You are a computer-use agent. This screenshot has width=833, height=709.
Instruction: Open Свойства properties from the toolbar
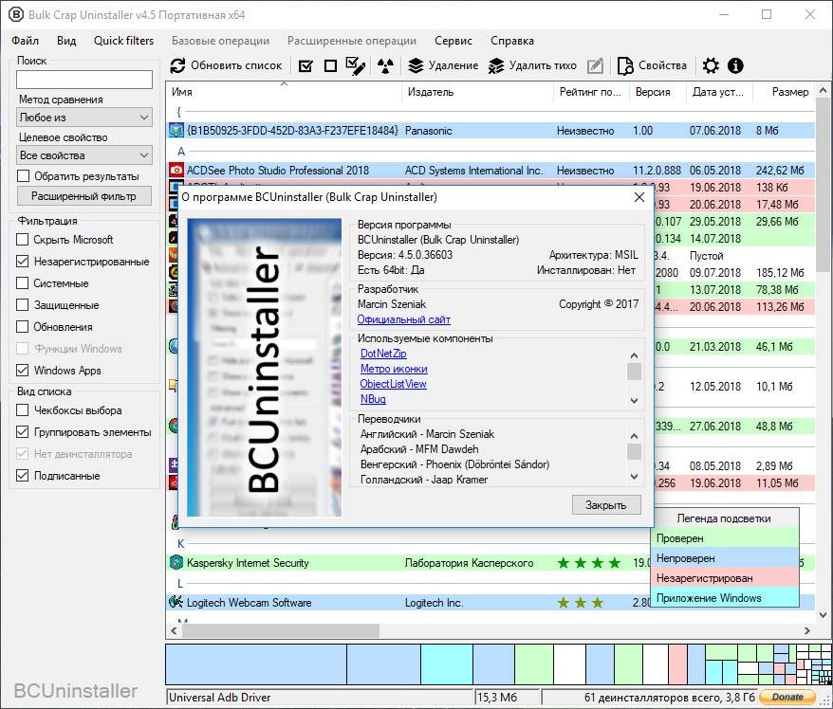[x=652, y=65]
